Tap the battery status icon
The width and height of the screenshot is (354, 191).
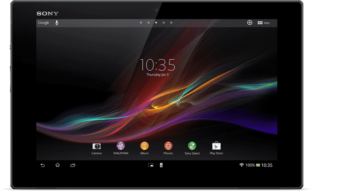[258, 165]
